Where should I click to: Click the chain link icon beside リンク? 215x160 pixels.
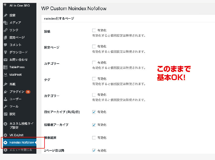(x=5, y=30)
